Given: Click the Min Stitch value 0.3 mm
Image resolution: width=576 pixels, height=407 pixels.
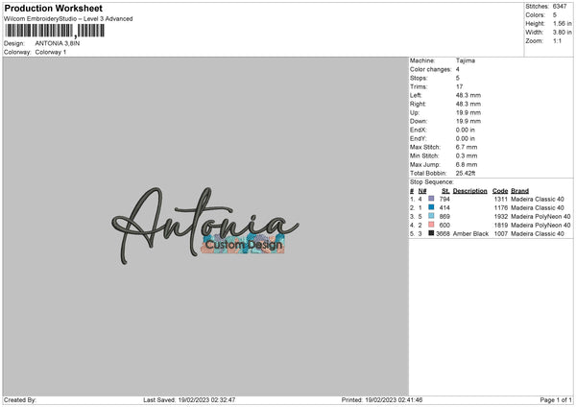Looking at the screenshot, I should (467, 156).
